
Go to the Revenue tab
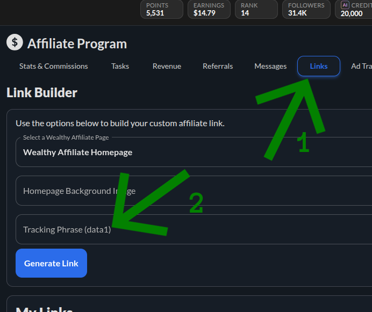[167, 66]
